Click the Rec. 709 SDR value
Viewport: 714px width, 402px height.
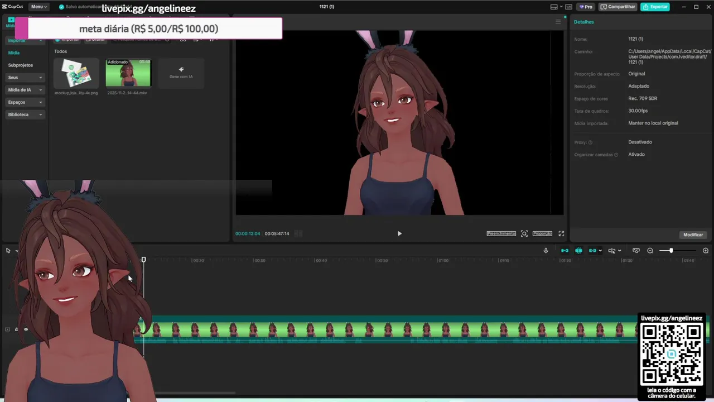point(643,98)
